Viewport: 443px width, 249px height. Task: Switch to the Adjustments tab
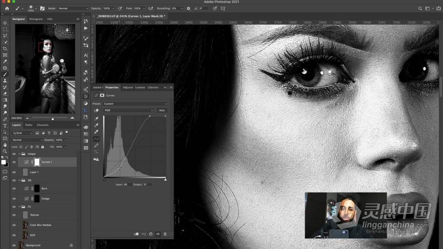pyautogui.click(x=128, y=88)
